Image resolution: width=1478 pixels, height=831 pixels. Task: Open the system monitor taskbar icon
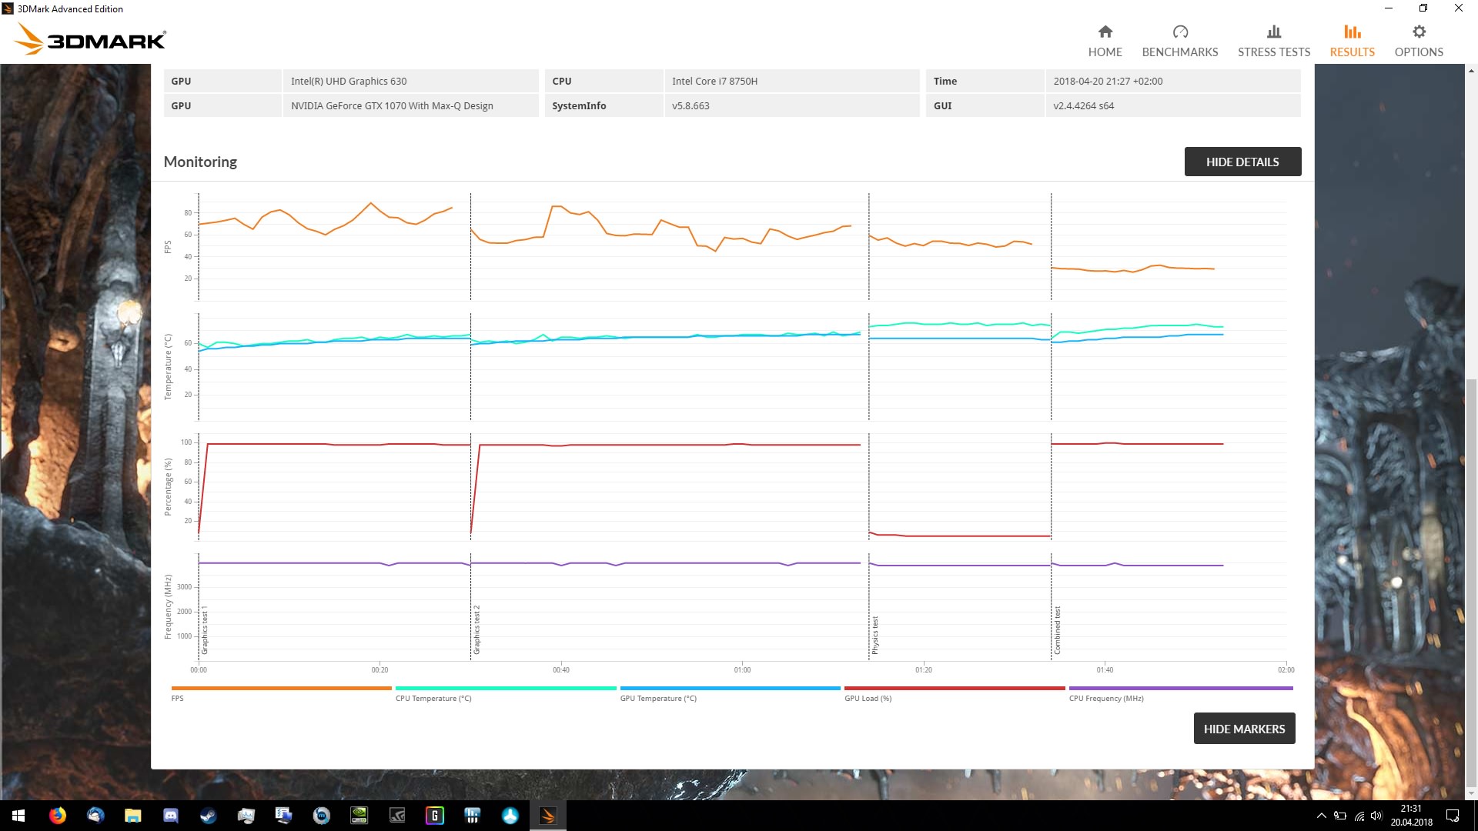246,816
